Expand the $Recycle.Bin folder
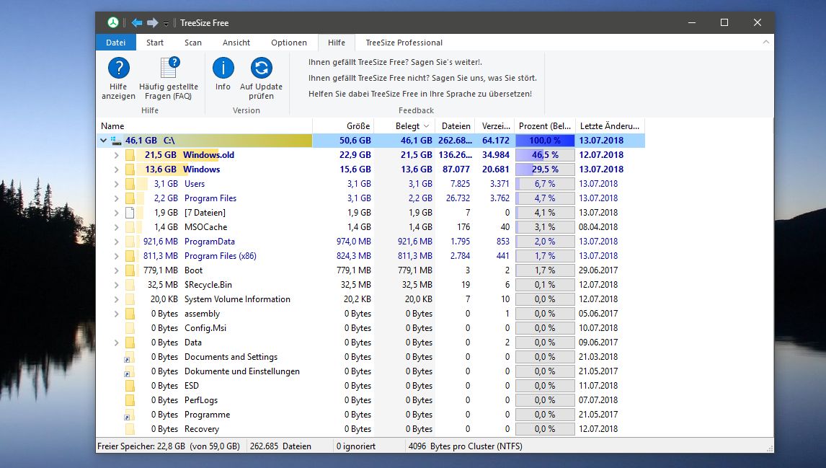This screenshot has width=826, height=468. click(x=117, y=285)
